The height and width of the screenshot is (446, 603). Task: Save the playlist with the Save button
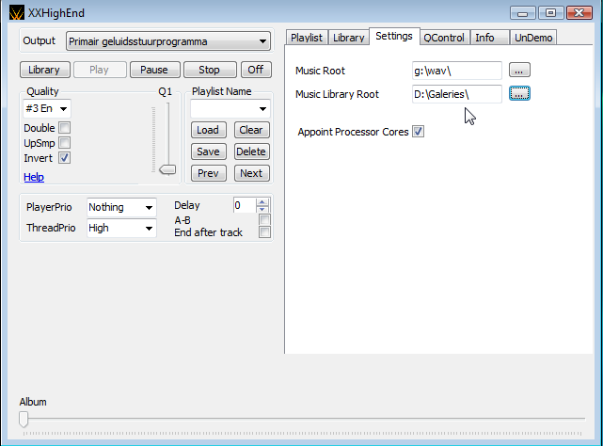click(x=209, y=151)
